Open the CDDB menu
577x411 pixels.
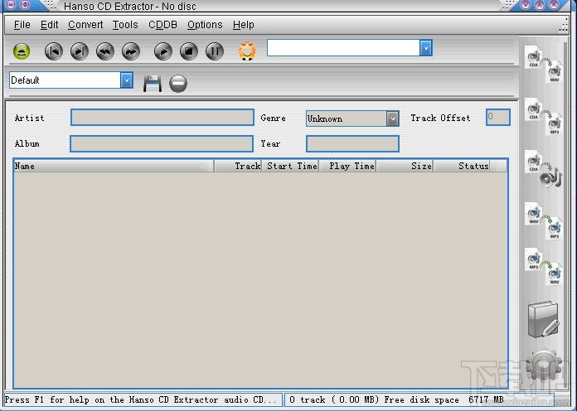pos(163,25)
